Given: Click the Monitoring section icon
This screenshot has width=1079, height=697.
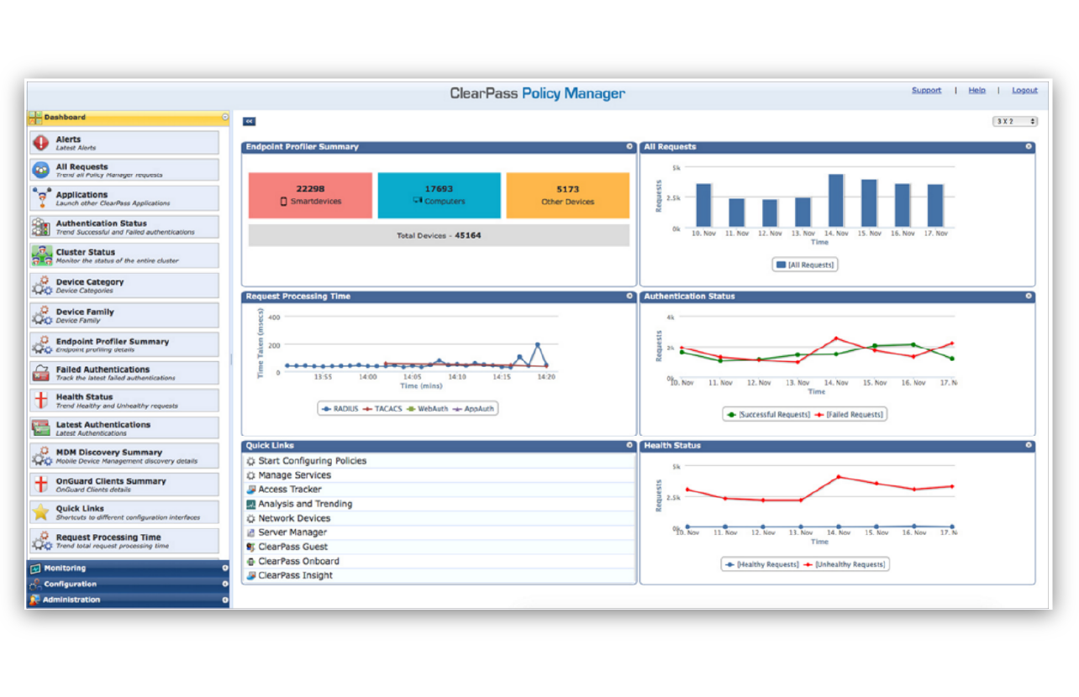Looking at the screenshot, I should 34,569.
